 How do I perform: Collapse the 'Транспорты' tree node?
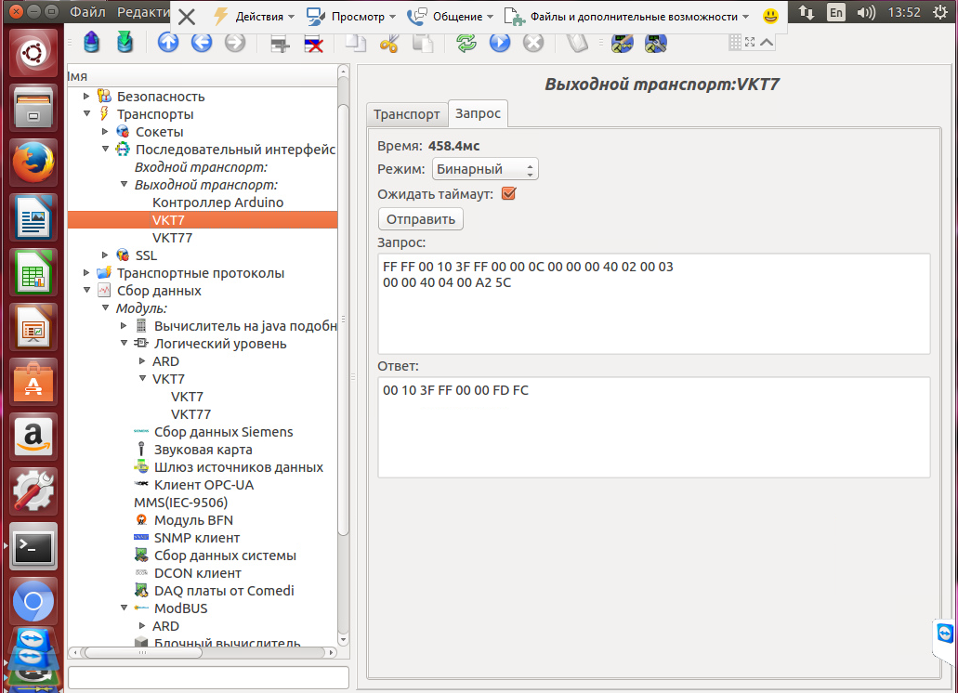pos(87,114)
